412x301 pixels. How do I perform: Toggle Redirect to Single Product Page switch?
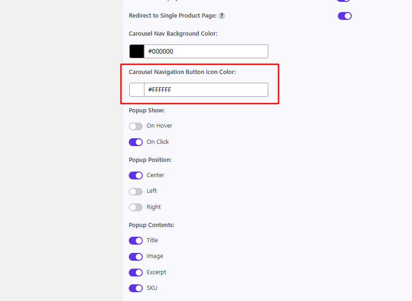344,16
